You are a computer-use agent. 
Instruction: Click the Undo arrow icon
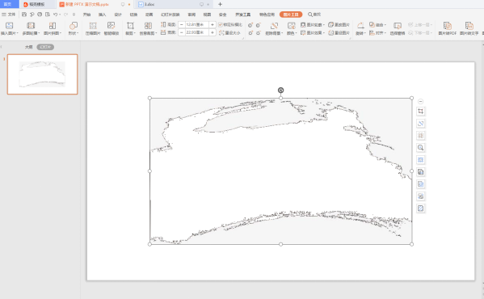[x=55, y=15]
